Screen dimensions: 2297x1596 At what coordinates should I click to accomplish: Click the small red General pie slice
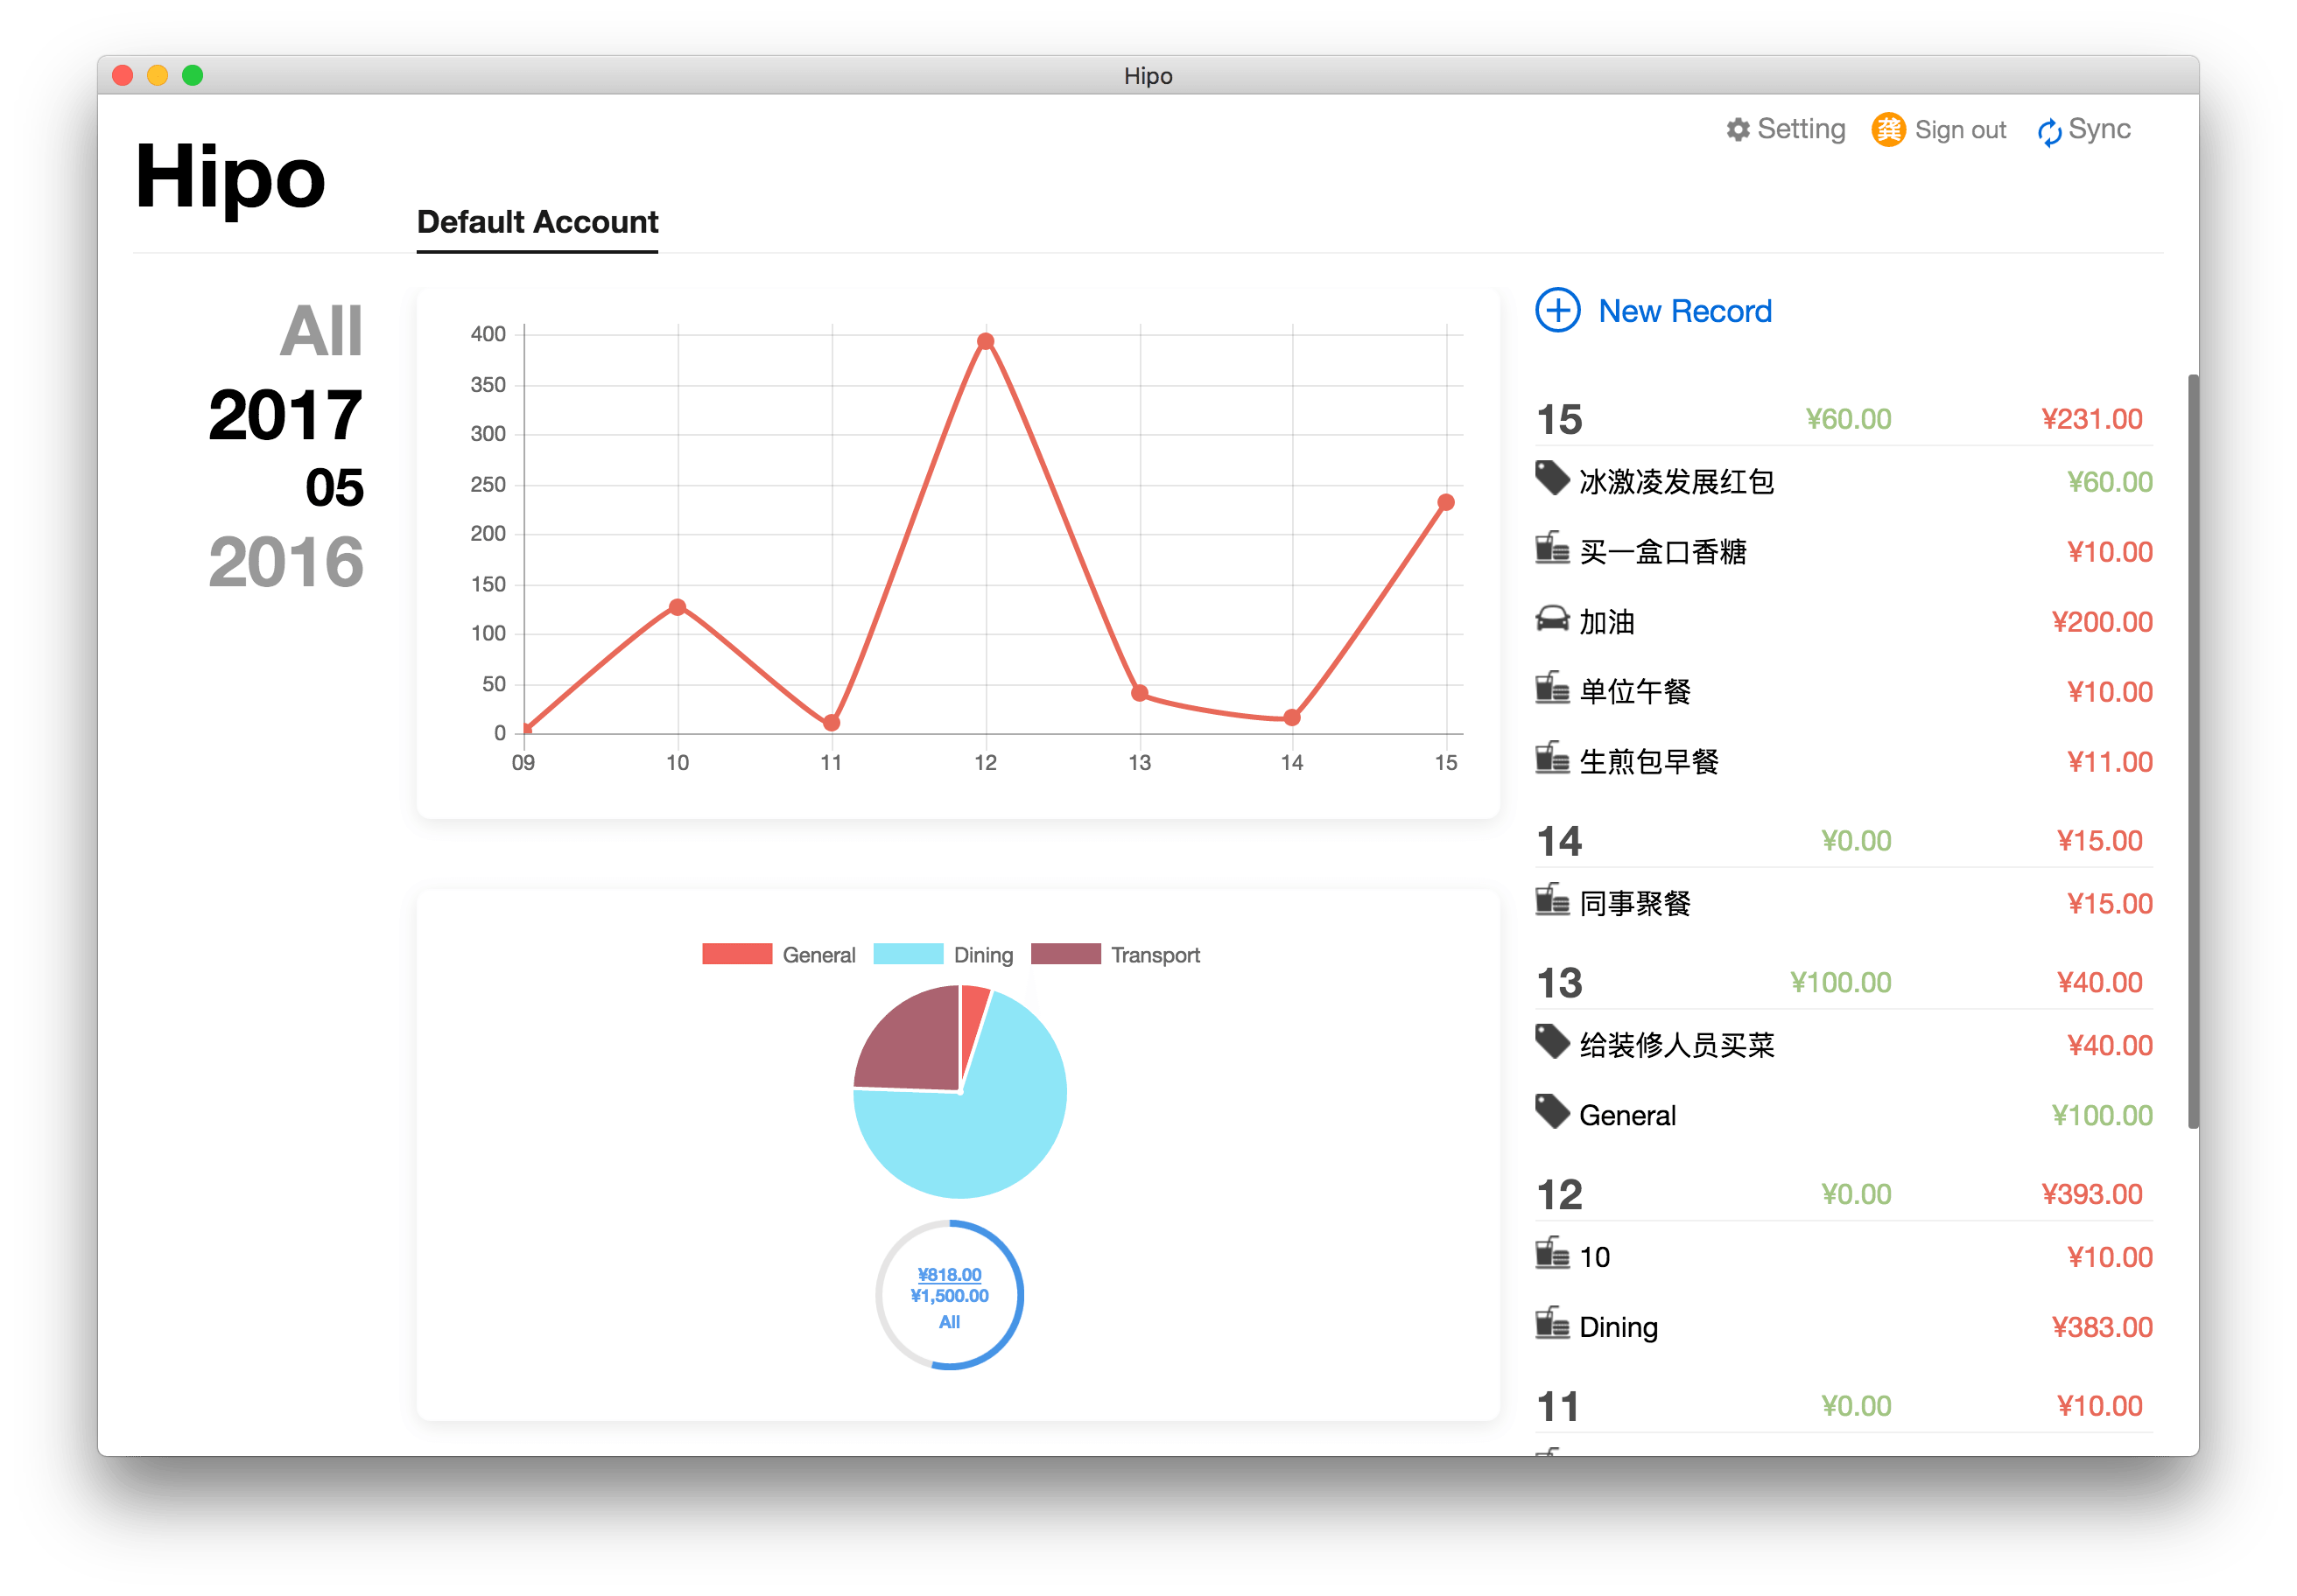[972, 1020]
